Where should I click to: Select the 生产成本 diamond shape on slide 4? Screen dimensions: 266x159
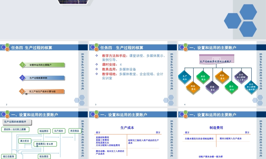tap(185, 77)
